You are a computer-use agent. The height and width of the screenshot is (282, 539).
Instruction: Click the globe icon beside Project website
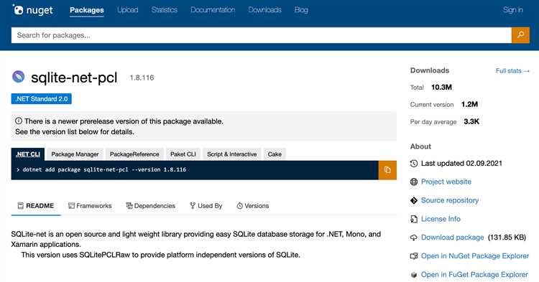414,182
